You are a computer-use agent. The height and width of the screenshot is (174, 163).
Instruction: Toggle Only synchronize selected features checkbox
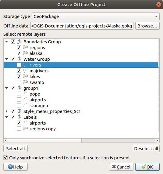click(5, 158)
